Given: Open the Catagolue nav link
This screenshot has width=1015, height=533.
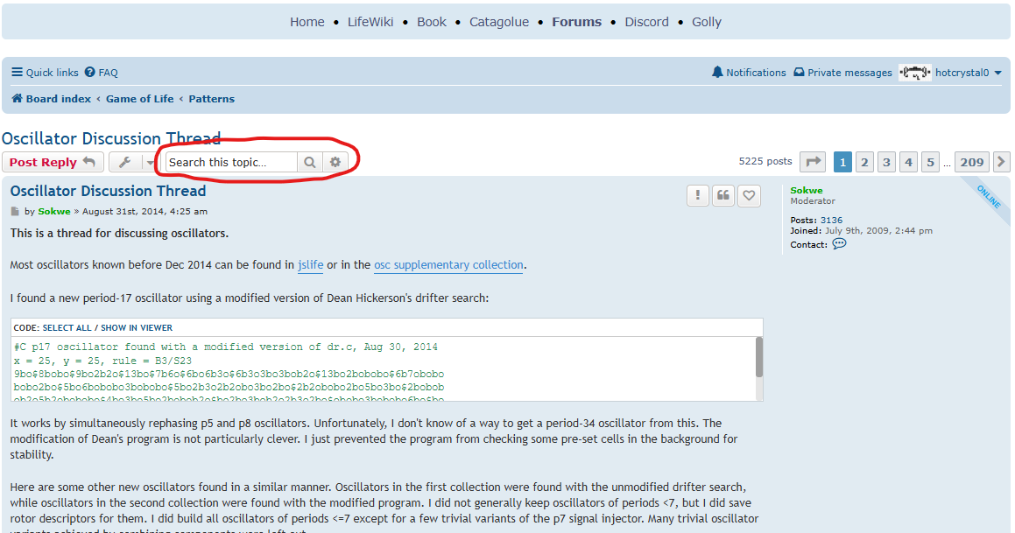Looking at the screenshot, I should pyautogui.click(x=499, y=22).
